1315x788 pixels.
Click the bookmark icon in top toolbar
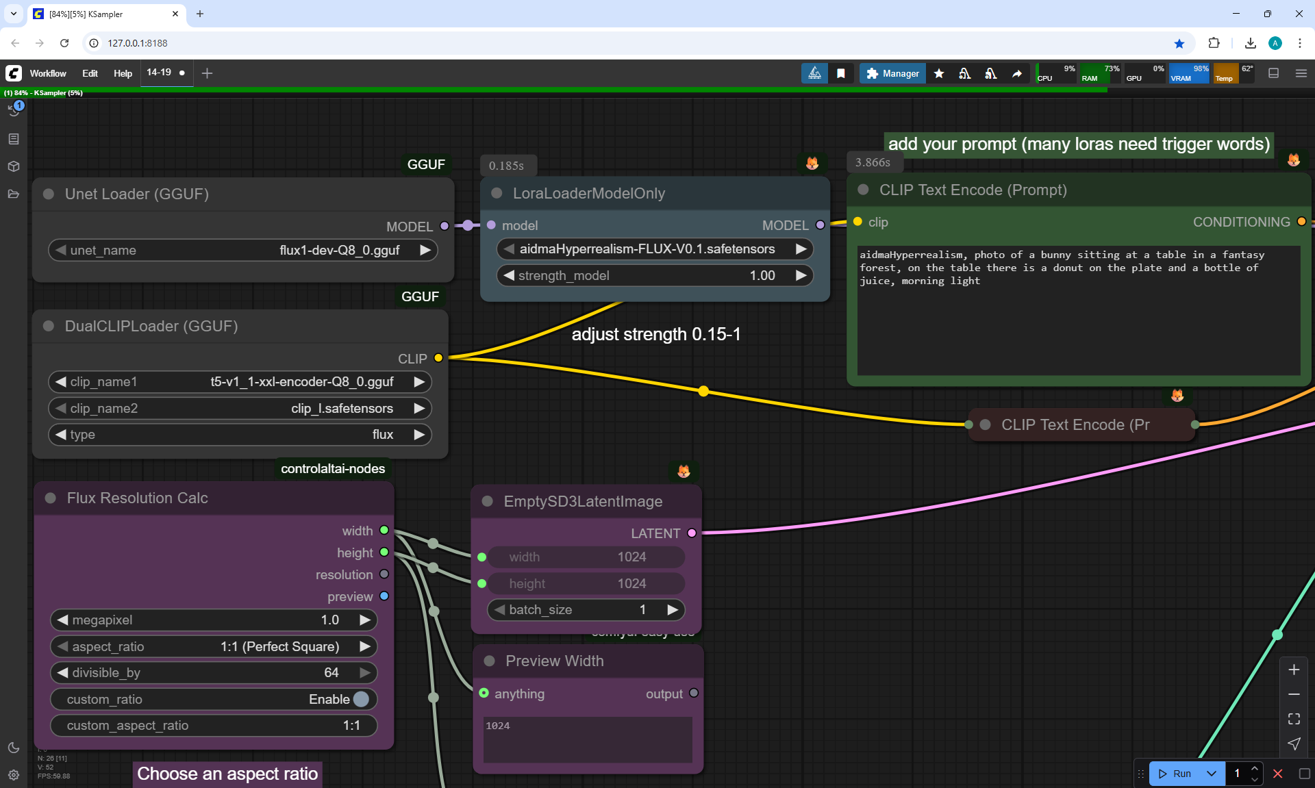841,73
